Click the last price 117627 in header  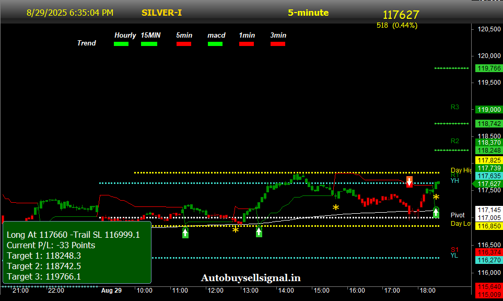point(401,15)
